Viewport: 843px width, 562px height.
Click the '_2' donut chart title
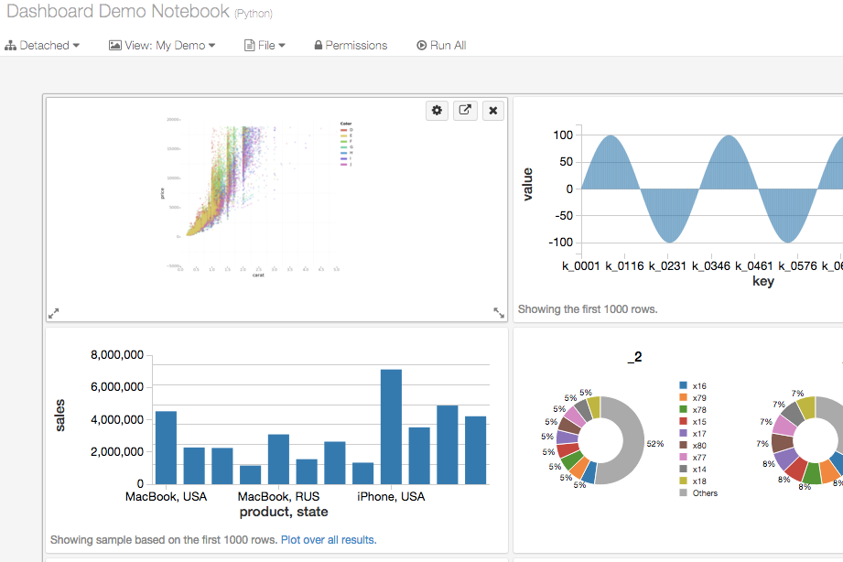(634, 357)
